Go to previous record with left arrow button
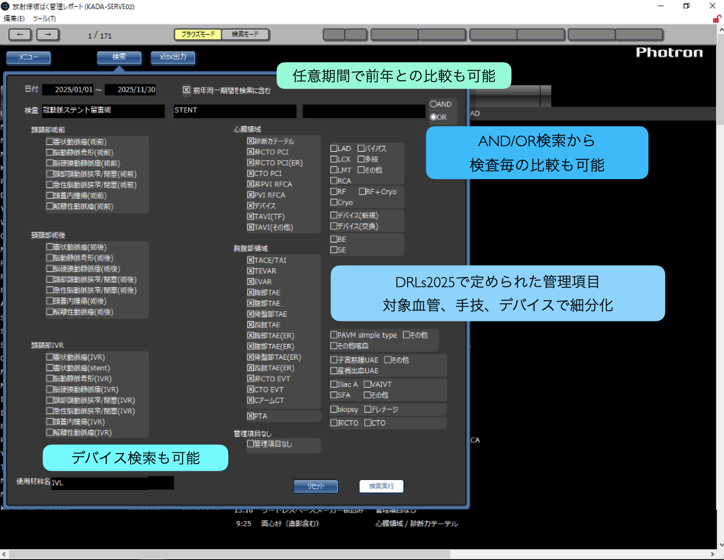The image size is (724, 560). (x=20, y=35)
